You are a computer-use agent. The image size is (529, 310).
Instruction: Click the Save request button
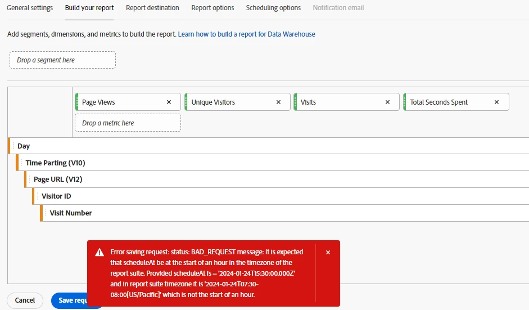(x=70, y=300)
